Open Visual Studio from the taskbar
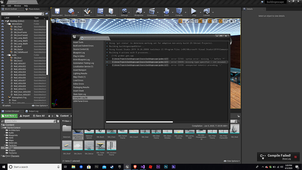 143,167
